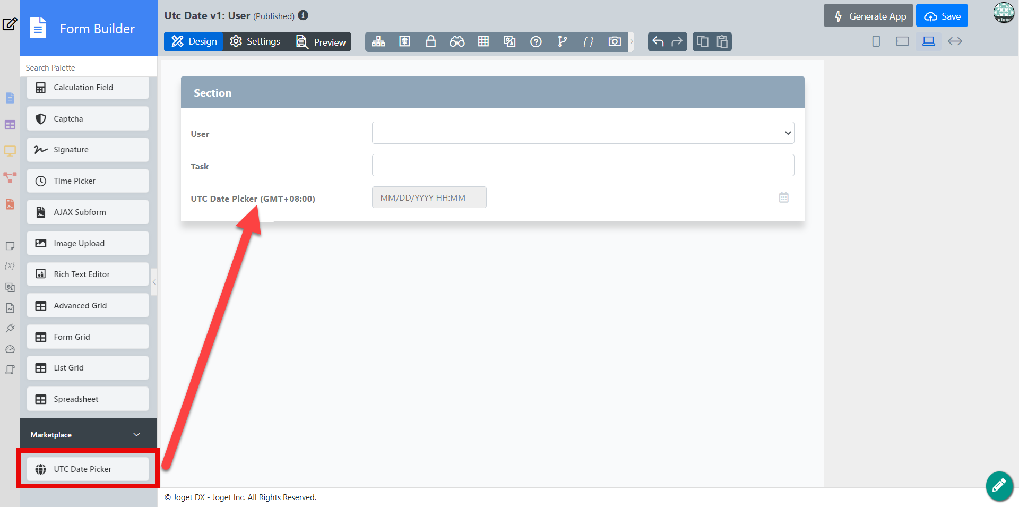
Task: Open the datalist builder icon in sidebar
Action: [10, 125]
